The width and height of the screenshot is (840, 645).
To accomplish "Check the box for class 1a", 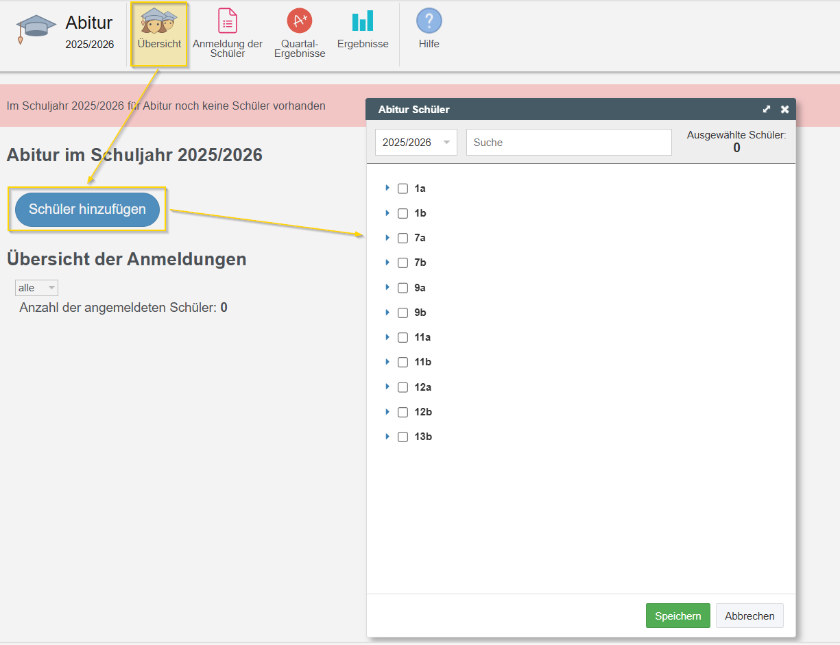I will pos(403,188).
